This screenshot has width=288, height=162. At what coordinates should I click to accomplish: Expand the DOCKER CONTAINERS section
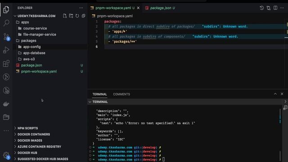click(x=34, y=134)
